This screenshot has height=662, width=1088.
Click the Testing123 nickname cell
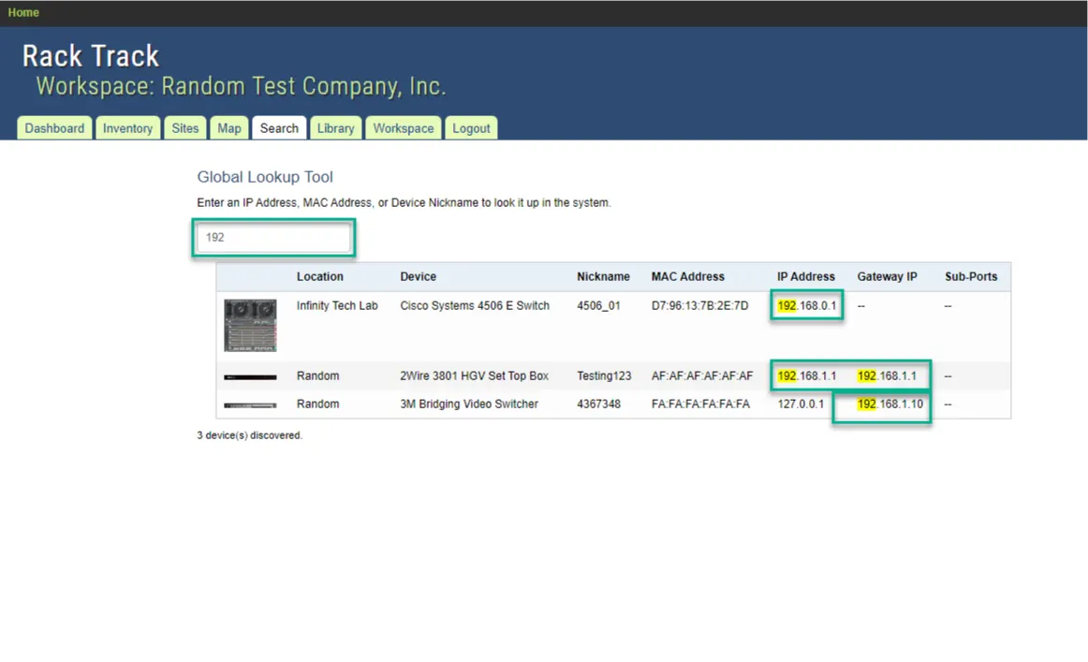pos(604,375)
